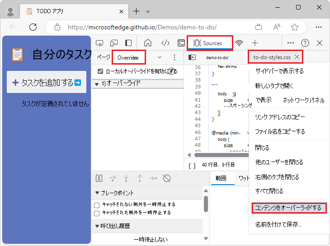Screen dimensions: 330x246
Task: Click the step over debugger icon
Action: pos(113,178)
